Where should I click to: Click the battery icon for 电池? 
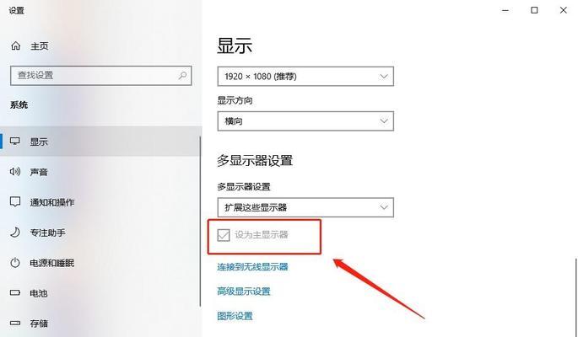pos(15,293)
